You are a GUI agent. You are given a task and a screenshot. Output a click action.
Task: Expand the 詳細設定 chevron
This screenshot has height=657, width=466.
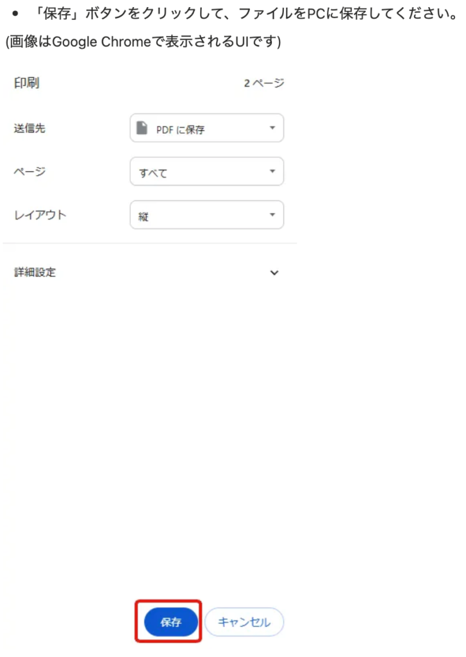coord(274,273)
